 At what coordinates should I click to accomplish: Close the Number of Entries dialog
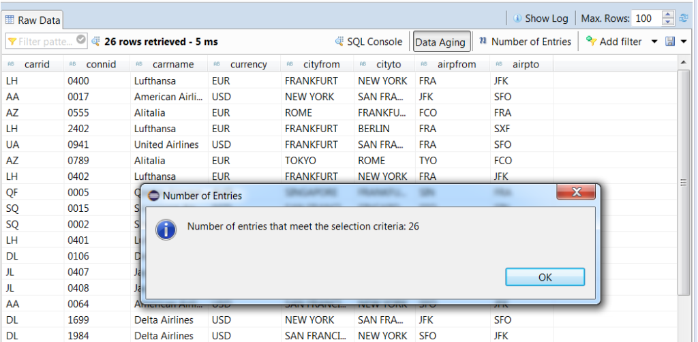tap(576, 192)
